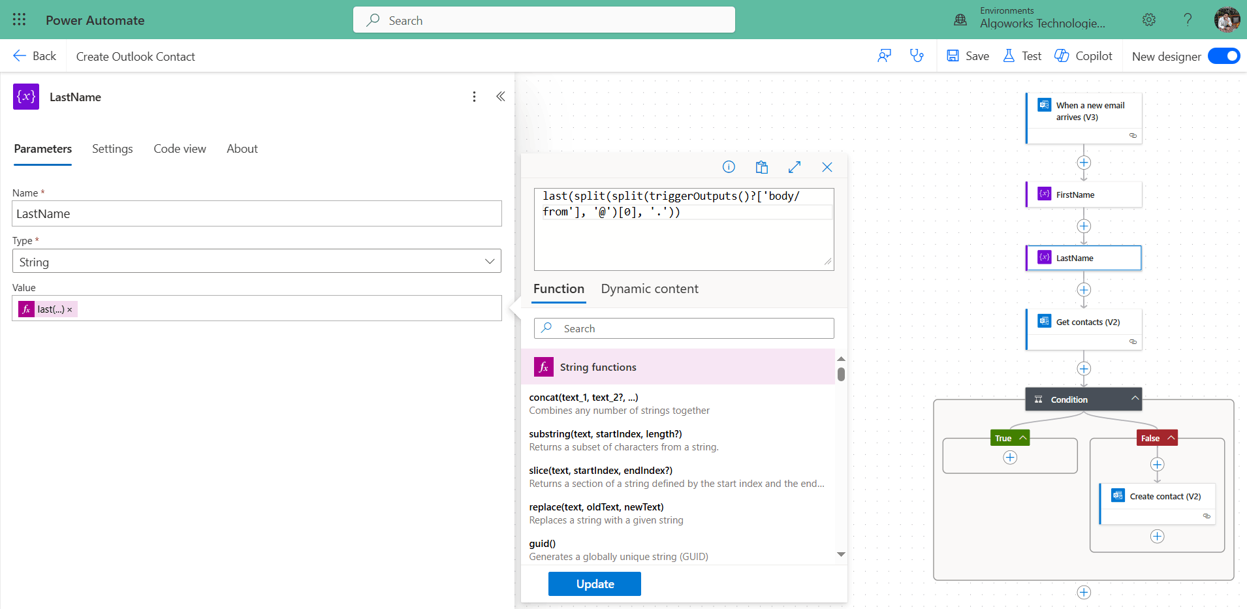Add an action in the True branch

tap(1010, 458)
